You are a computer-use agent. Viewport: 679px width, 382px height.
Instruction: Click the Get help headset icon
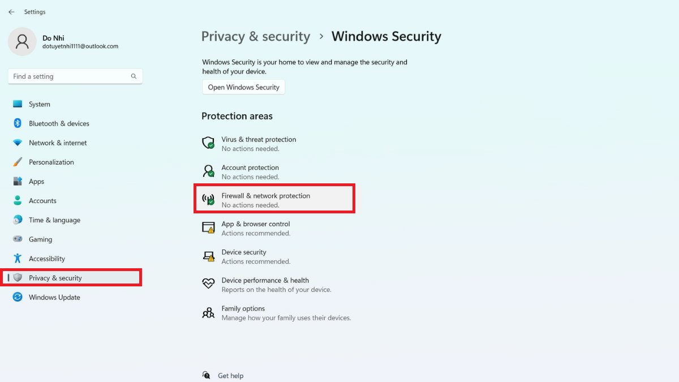207,375
